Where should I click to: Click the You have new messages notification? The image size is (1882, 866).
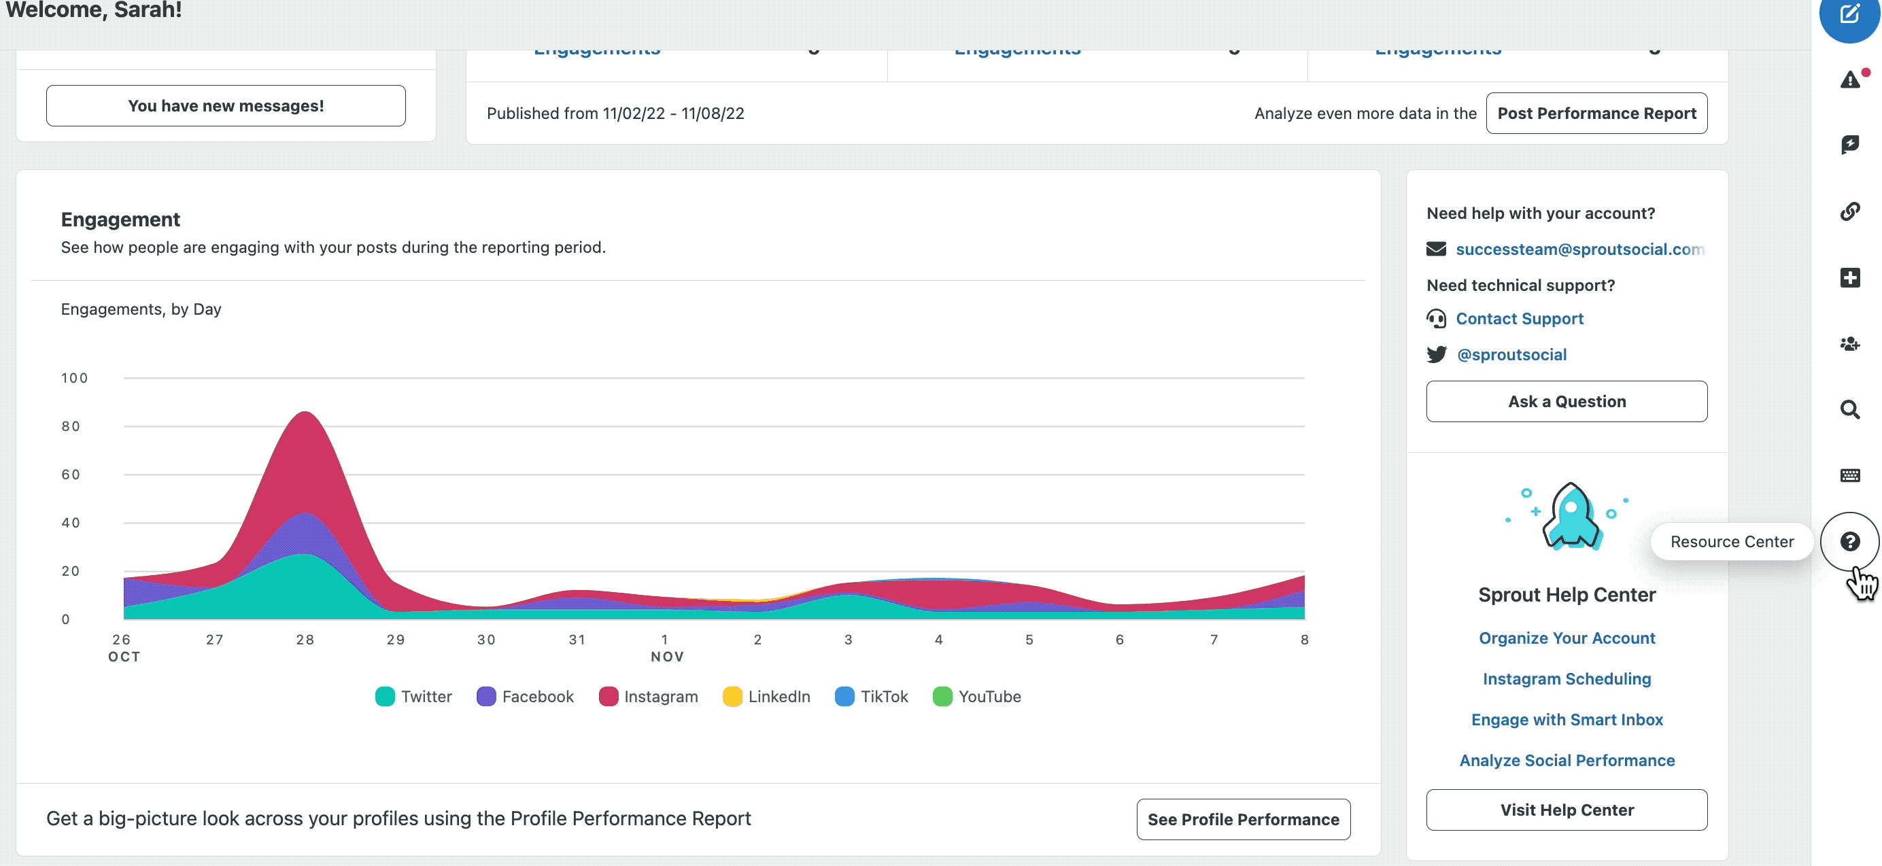coord(225,105)
